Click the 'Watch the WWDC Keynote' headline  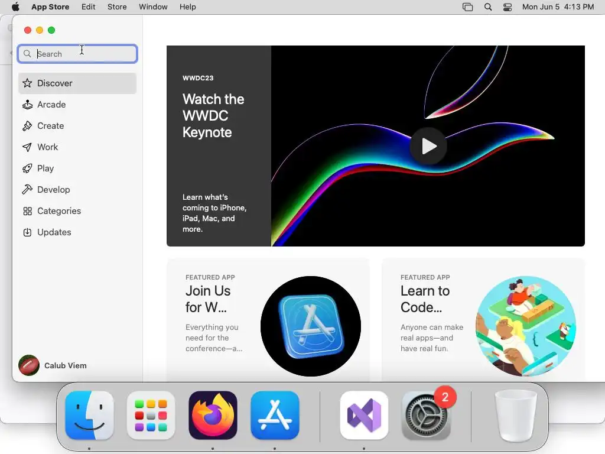213,116
